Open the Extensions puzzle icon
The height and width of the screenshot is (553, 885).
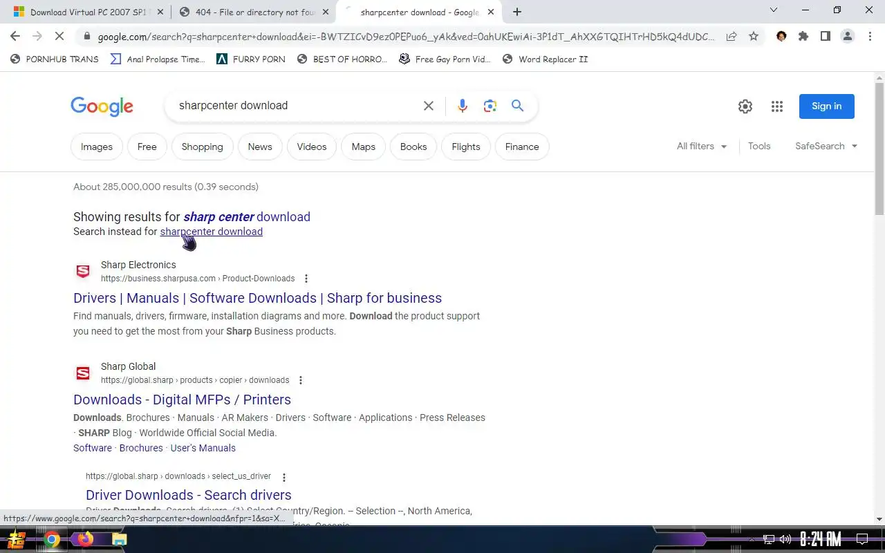(x=803, y=37)
